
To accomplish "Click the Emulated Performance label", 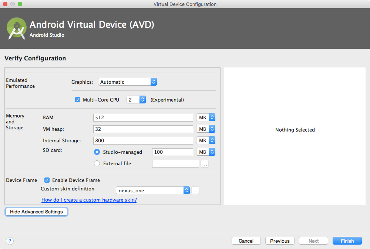I will click(20, 83).
